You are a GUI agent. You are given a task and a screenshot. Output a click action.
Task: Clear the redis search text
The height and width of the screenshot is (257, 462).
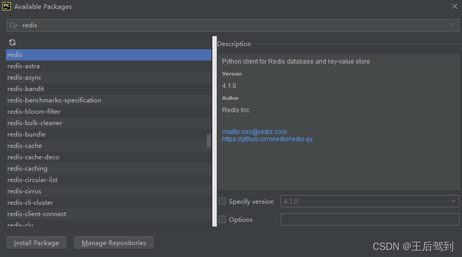tap(452, 25)
